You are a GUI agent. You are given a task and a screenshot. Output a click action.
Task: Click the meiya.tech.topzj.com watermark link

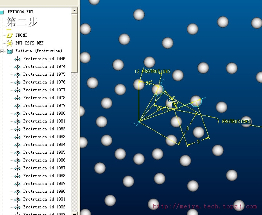pyautogui.click(x=204, y=207)
